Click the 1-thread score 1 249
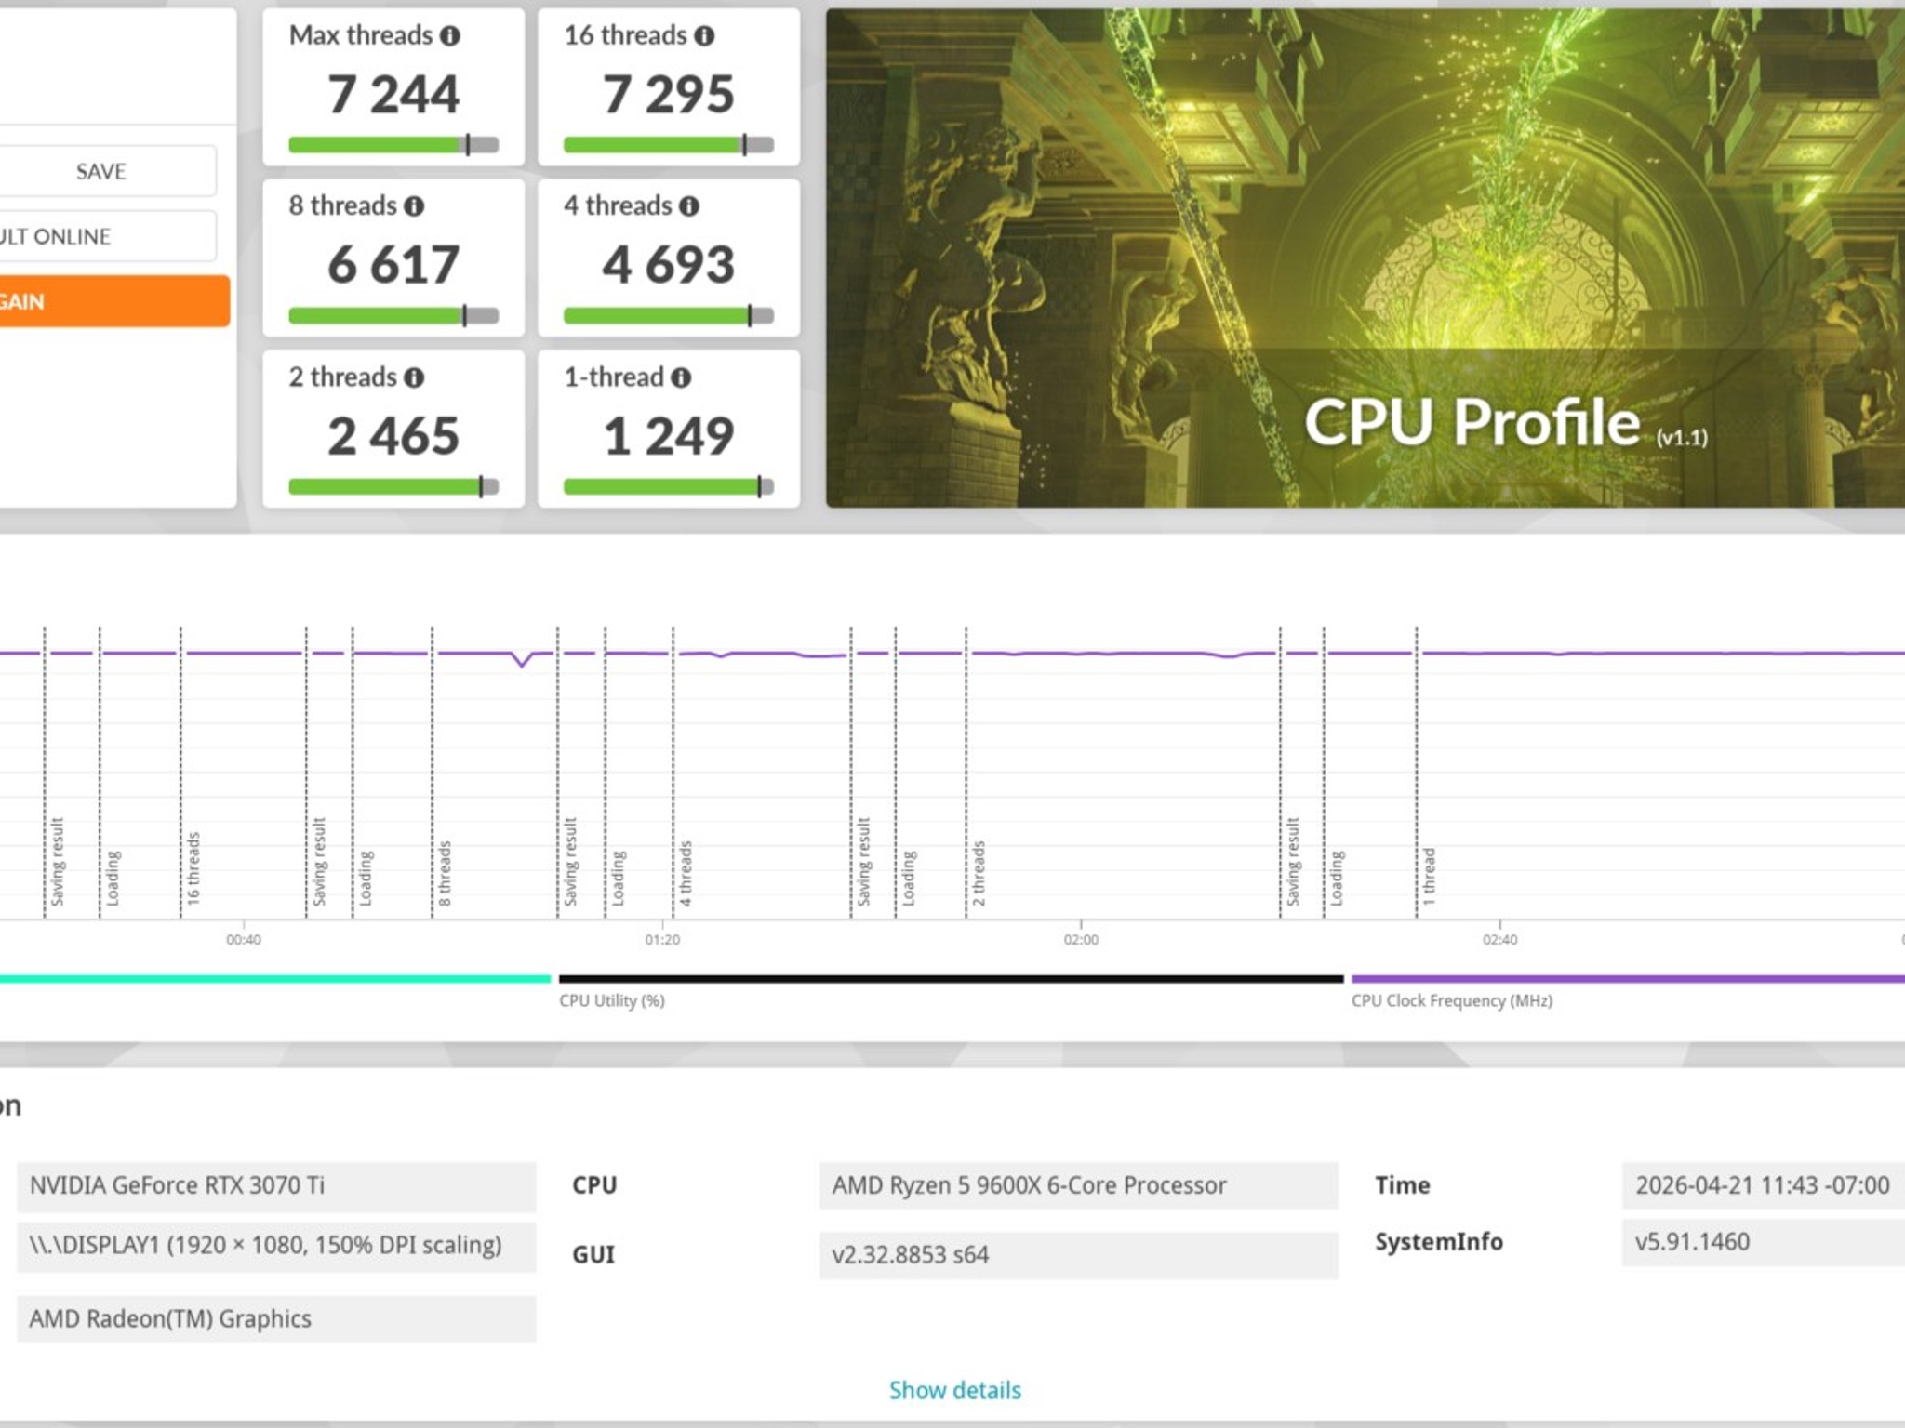 coord(669,436)
